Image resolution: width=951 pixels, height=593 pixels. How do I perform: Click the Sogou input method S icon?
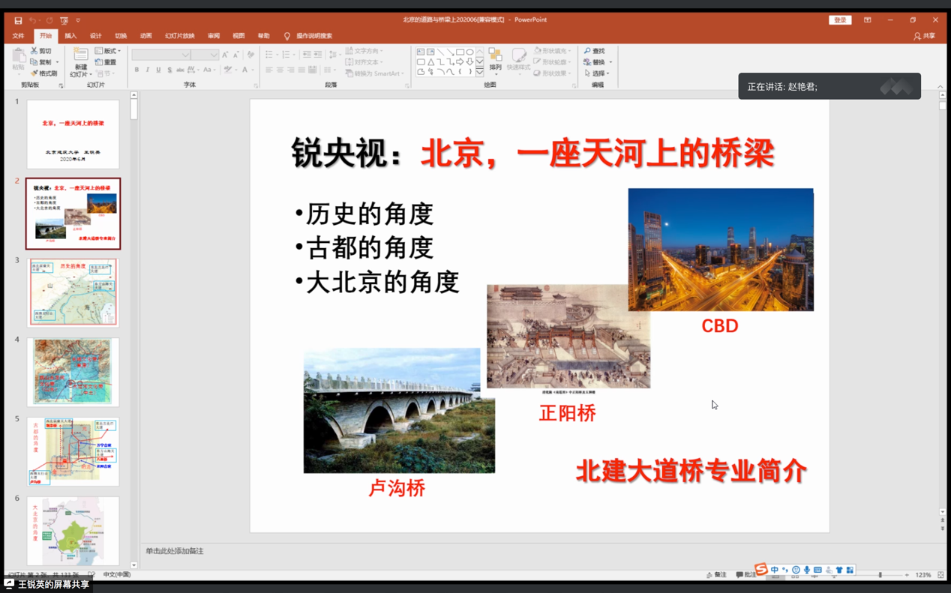click(760, 570)
